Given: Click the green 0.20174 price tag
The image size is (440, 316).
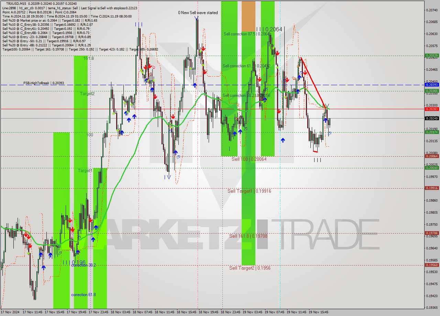Looking at the screenshot, I should point(432,132).
